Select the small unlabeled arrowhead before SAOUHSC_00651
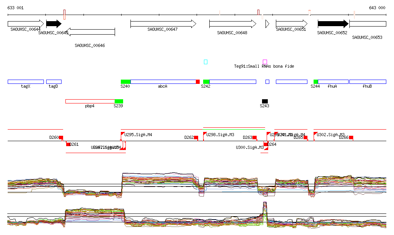Viewport: 394px width, 235px height. 267,24
